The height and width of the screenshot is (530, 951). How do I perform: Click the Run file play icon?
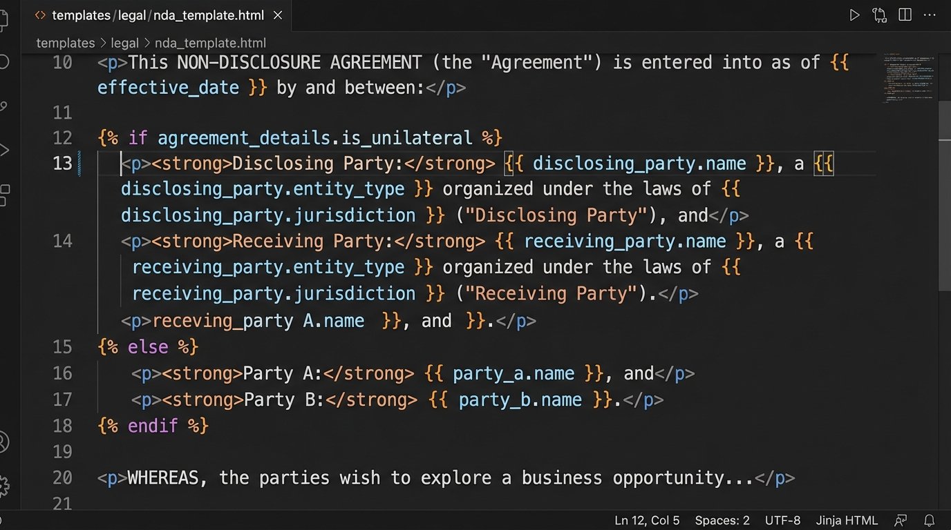[854, 14]
